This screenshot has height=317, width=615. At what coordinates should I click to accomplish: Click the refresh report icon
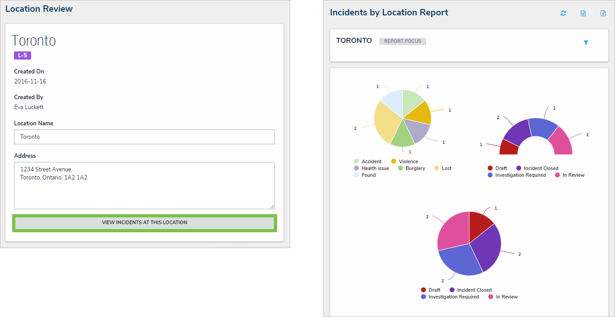(563, 14)
